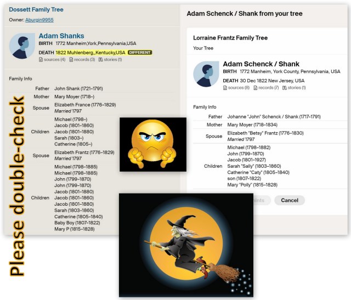
Task: Select highlighted death place Muhlenberg, Kentucky
Action: pos(90,53)
